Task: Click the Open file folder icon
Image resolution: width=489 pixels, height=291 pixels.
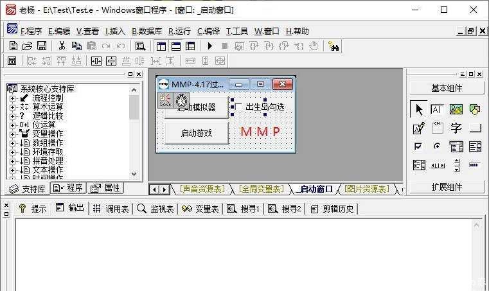Action: point(28,46)
